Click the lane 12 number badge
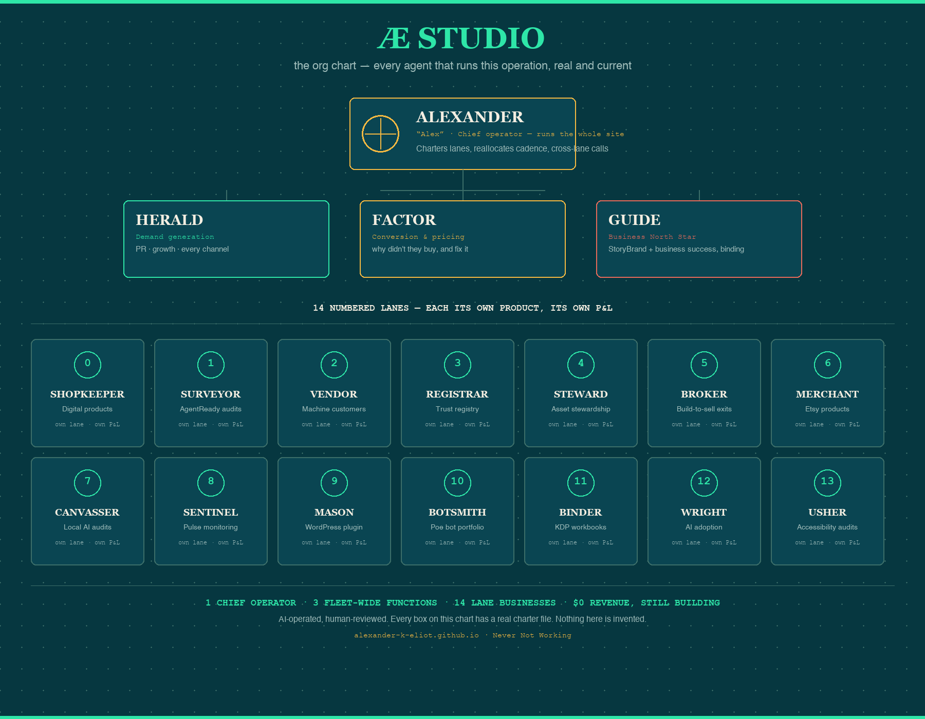 (704, 483)
